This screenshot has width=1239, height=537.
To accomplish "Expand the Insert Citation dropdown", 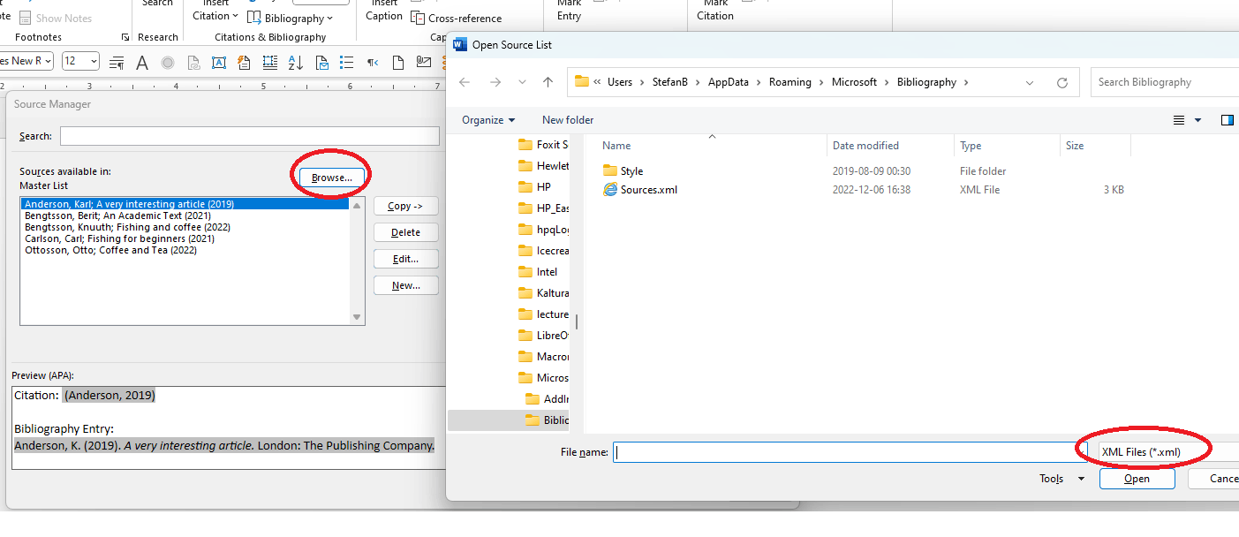I will coord(234,16).
